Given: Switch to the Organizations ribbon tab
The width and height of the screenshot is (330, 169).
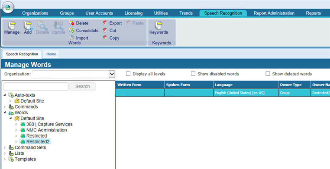Looking at the screenshot, I should click(35, 13).
